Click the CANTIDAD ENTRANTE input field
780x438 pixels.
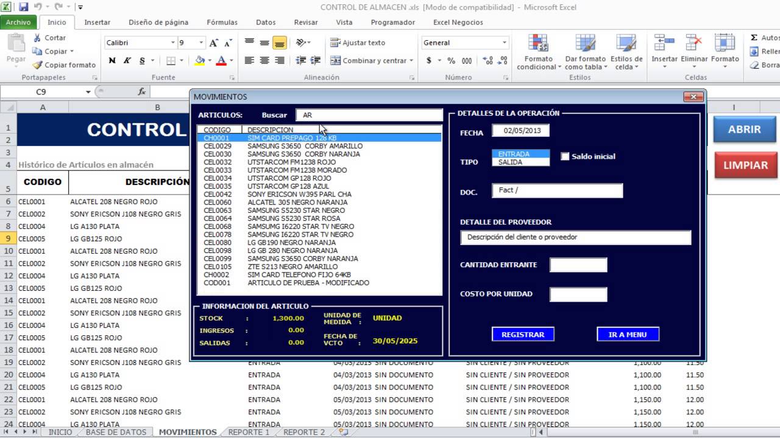(578, 265)
